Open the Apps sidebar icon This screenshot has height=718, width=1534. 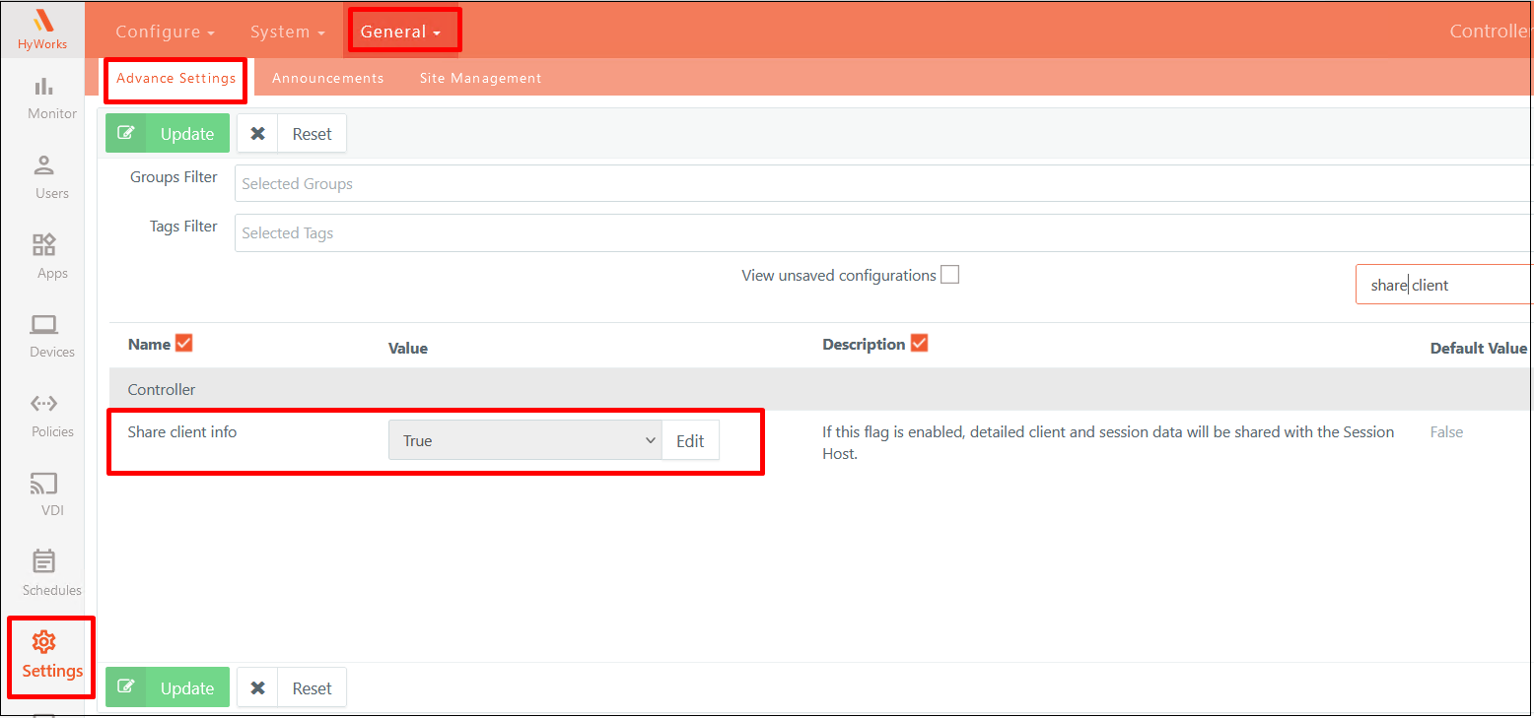coord(44,245)
